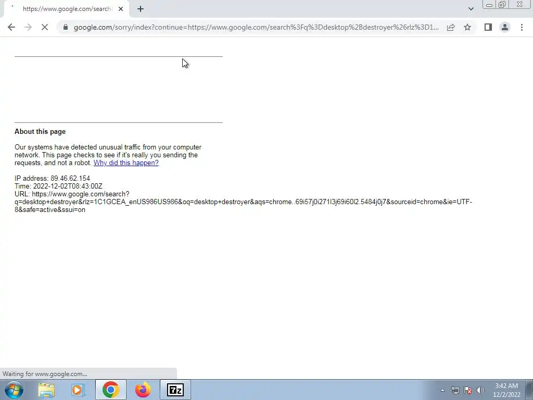Click the address bar URL

[x=256, y=27]
